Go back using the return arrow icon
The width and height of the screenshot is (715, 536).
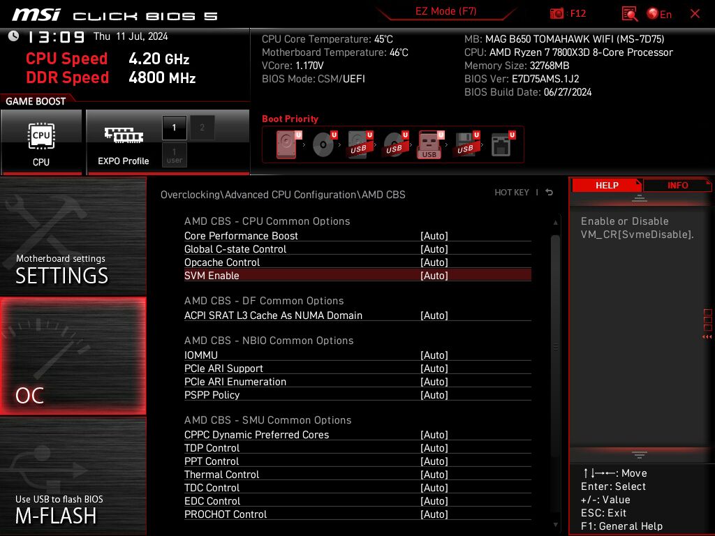[x=549, y=193]
